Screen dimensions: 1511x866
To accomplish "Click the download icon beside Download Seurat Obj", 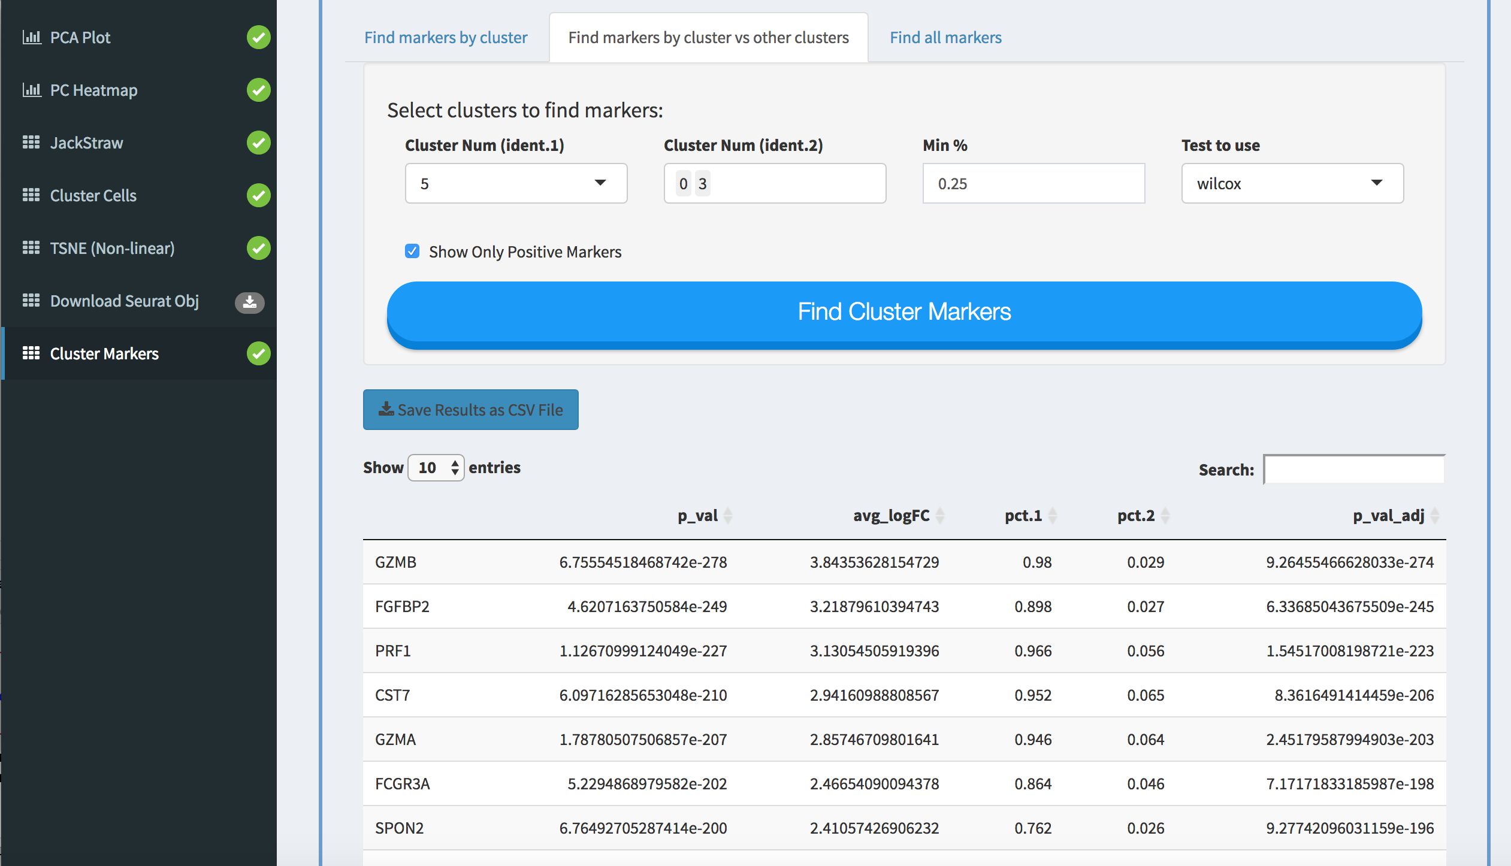I will pos(250,302).
